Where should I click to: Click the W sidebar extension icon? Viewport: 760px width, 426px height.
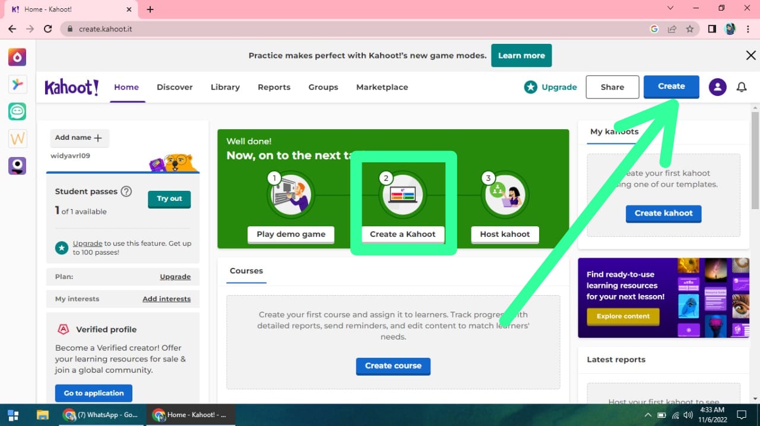pos(17,139)
